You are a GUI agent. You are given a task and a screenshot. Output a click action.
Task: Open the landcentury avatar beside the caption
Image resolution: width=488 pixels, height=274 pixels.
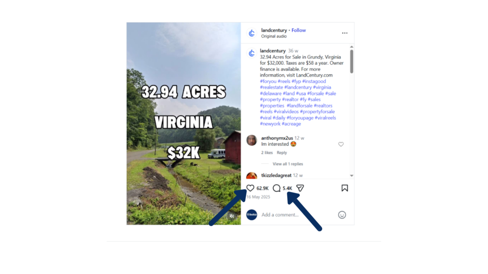pos(252,53)
